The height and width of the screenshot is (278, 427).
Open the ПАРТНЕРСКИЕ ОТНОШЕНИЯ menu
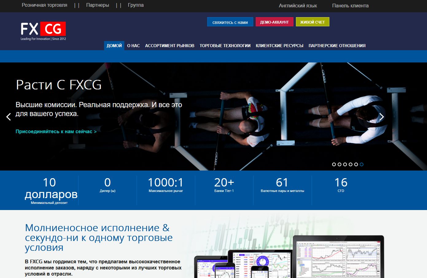coord(337,45)
